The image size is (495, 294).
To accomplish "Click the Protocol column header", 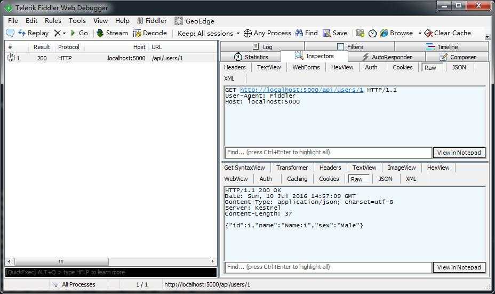I will click(x=69, y=47).
